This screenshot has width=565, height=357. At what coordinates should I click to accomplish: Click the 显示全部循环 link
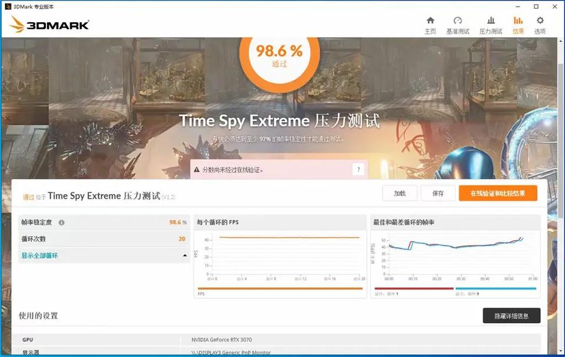(x=40, y=254)
